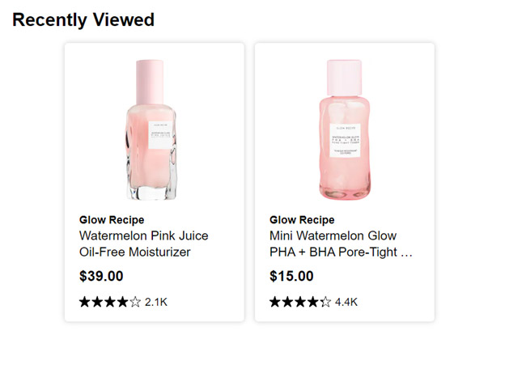Click the third star on the Mini Watermelon rating
The height and width of the screenshot is (369, 505).
pyautogui.click(x=300, y=302)
